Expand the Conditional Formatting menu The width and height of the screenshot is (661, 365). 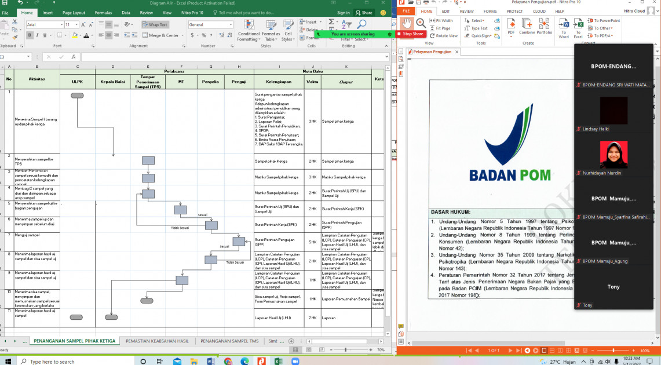point(249,30)
